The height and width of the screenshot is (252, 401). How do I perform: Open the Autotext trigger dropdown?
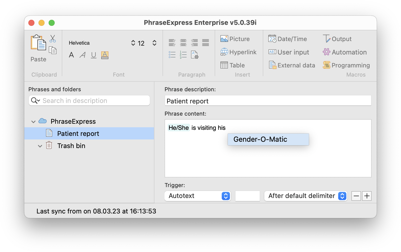click(198, 196)
